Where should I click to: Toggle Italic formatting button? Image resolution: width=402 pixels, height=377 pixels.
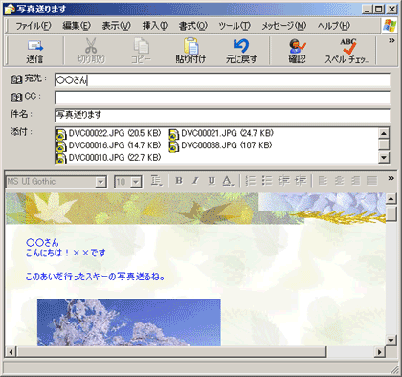[195, 181]
